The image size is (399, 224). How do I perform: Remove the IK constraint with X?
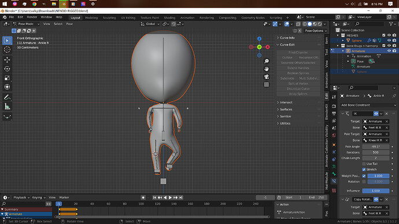tap(386, 114)
